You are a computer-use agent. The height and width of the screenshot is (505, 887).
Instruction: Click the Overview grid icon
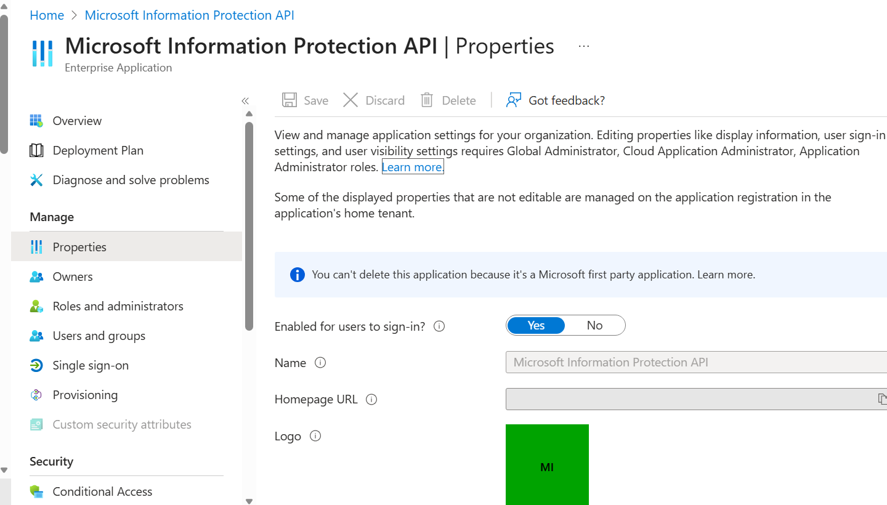click(x=36, y=121)
